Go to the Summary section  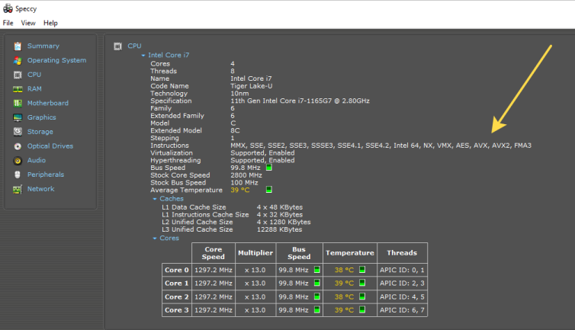coord(43,46)
